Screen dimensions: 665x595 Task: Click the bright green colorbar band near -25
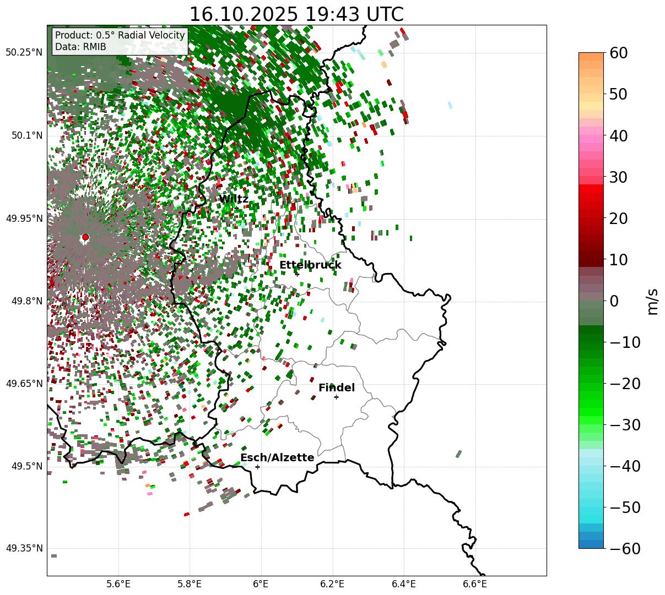pos(591,404)
